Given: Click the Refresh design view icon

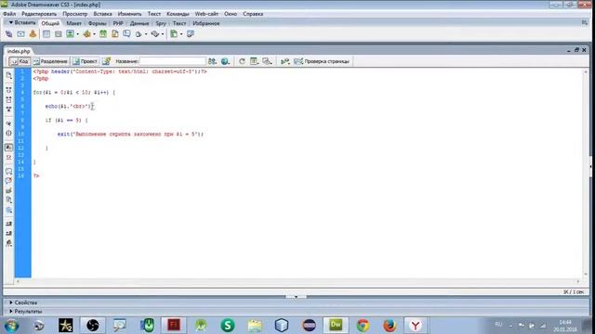Looking at the screenshot, I should coord(242,61).
